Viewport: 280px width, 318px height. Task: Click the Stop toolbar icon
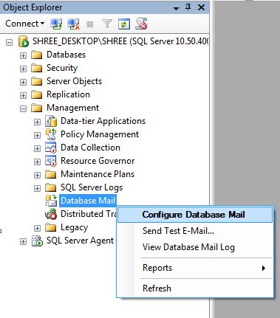click(90, 24)
